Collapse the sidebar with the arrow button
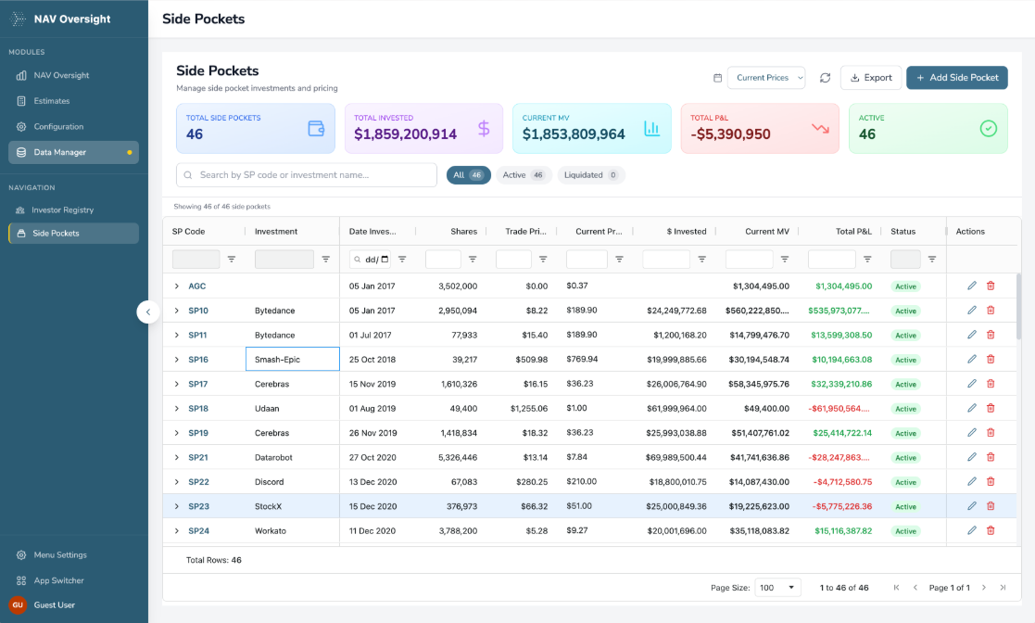Viewport: 1035px width, 623px height. [148, 311]
